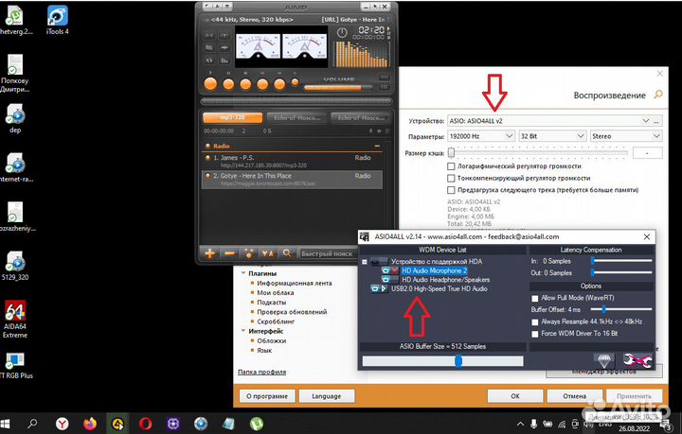This screenshot has width=682, height=434.
Task: Open Скробблинг settings page
Action: coord(276,321)
